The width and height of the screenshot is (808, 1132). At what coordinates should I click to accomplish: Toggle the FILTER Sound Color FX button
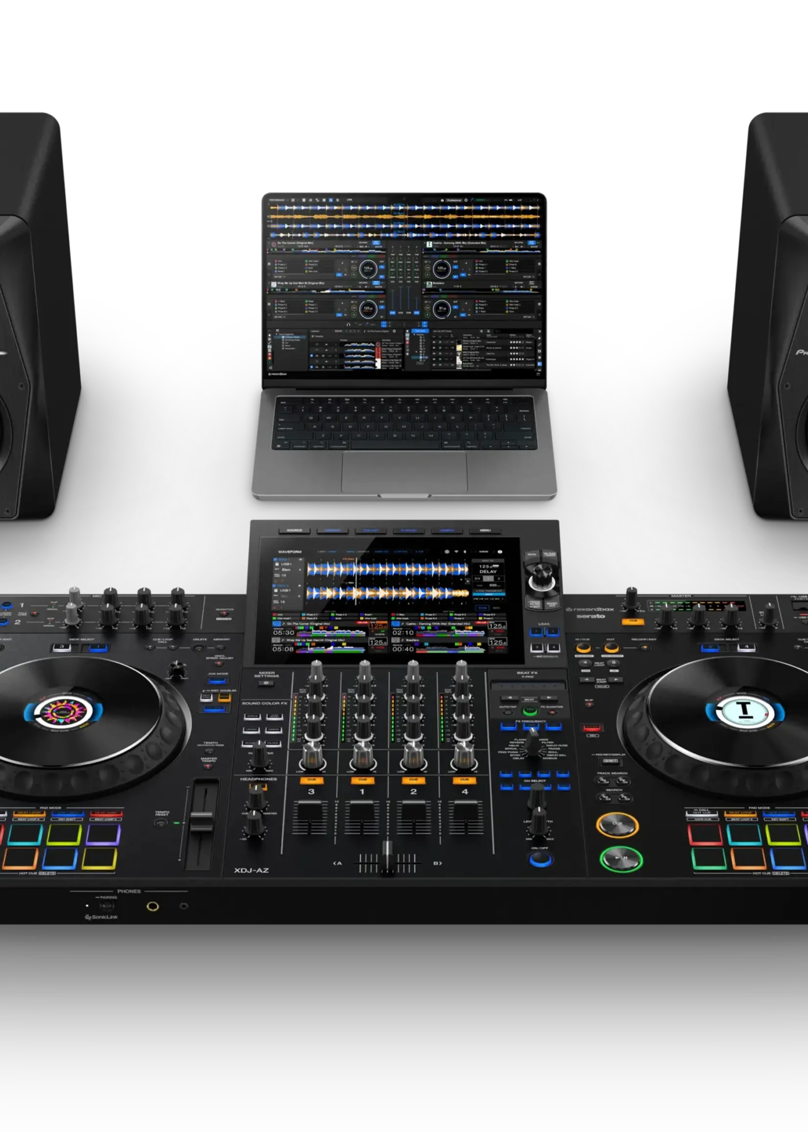pyautogui.click(x=273, y=743)
